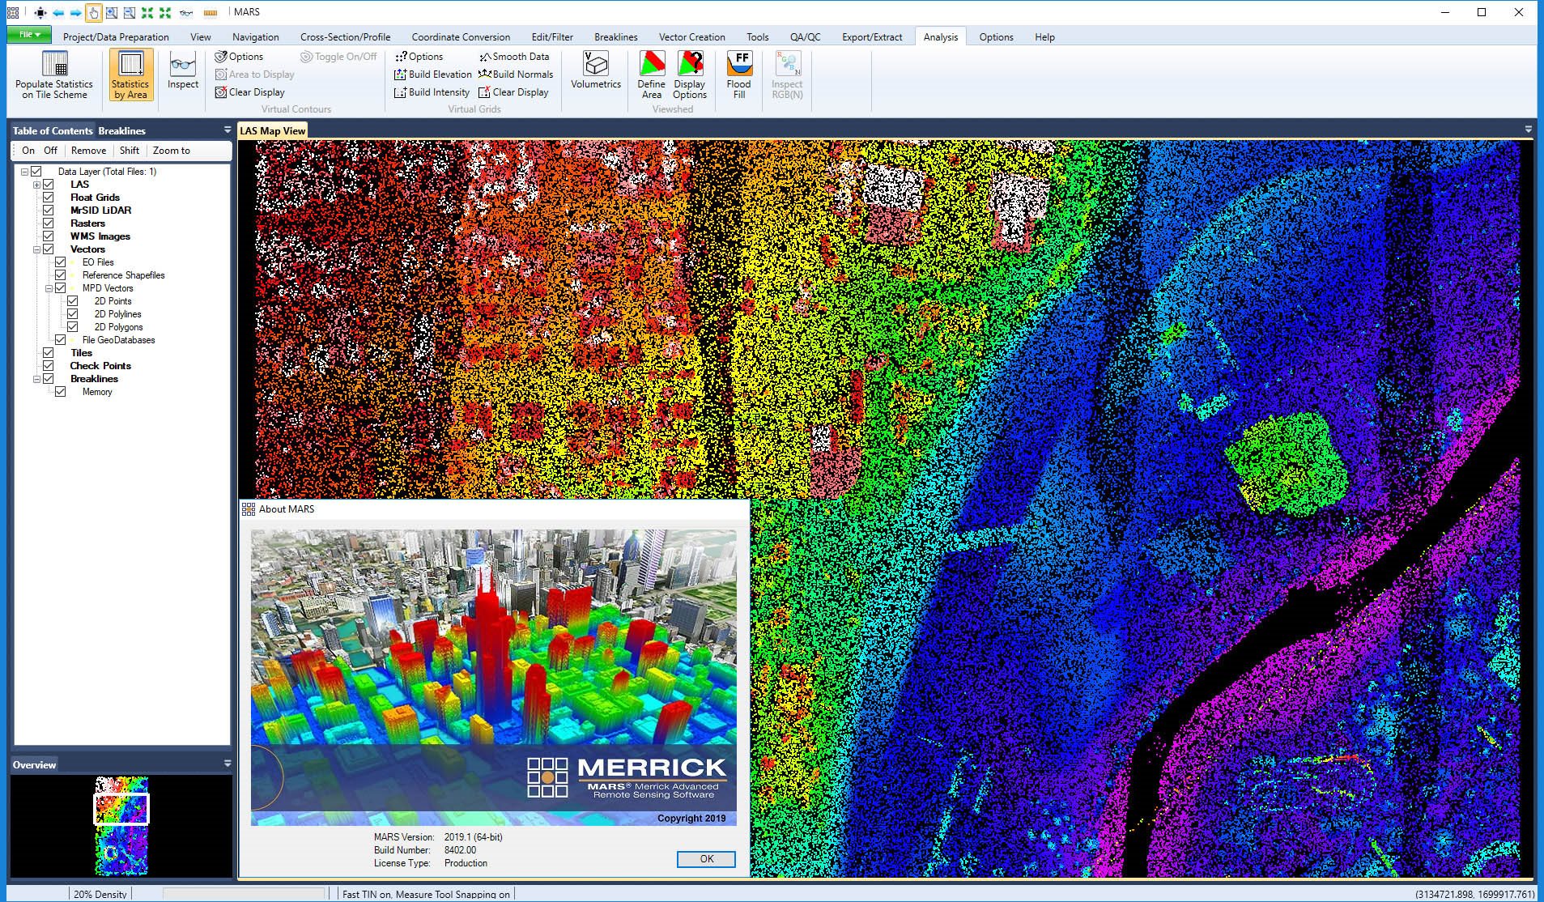The width and height of the screenshot is (1544, 902).
Task: Toggle the Check Points checkbox
Action: (49, 366)
